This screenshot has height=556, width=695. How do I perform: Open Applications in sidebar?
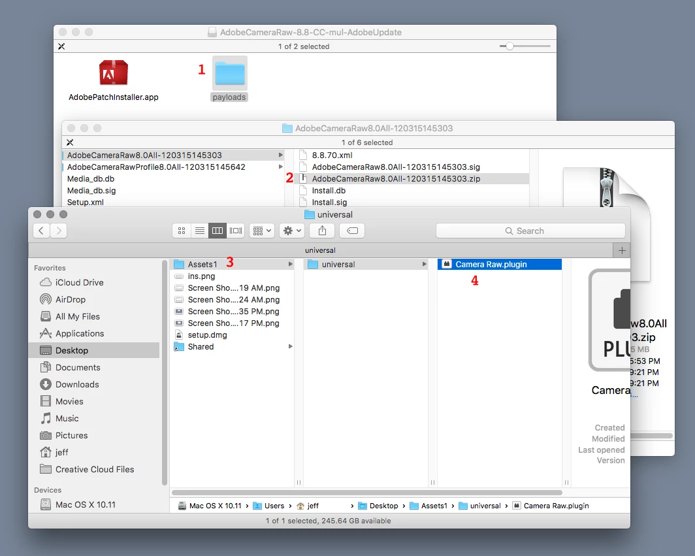(94, 333)
